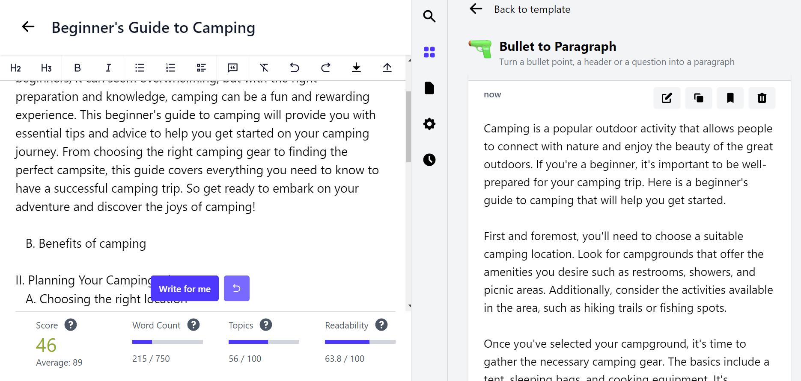Image resolution: width=801 pixels, height=381 pixels.
Task: Click the score value 46
Action: (x=46, y=345)
